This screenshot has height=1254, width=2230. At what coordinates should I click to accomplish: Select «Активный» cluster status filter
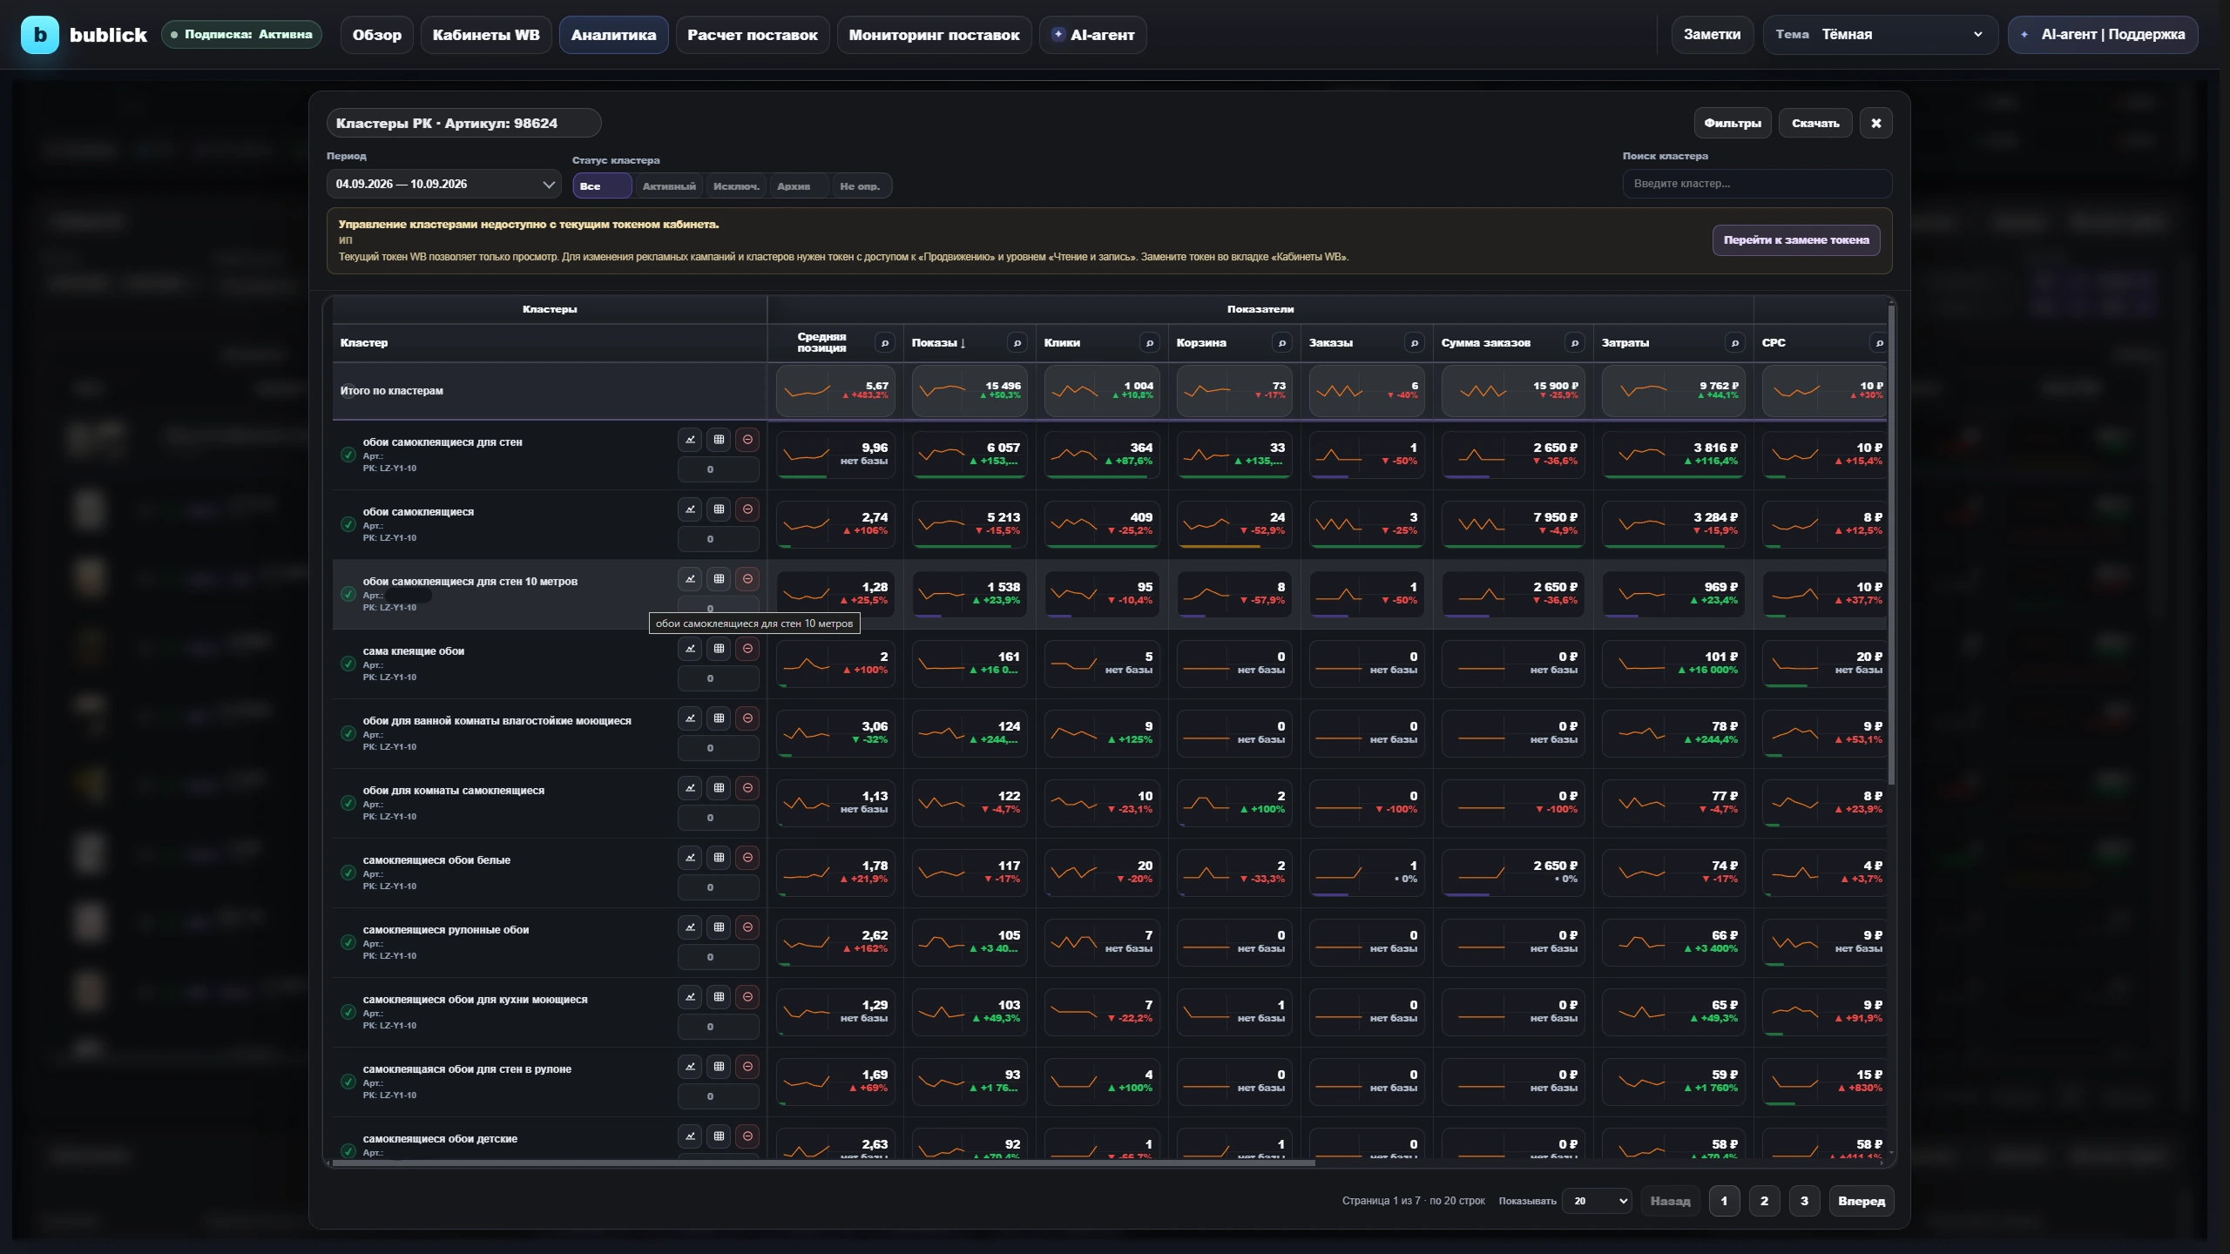point(669,186)
